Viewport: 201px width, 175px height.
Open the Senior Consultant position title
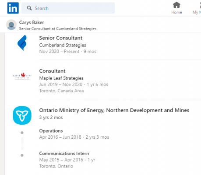pyautogui.click(x=61, y=38)
